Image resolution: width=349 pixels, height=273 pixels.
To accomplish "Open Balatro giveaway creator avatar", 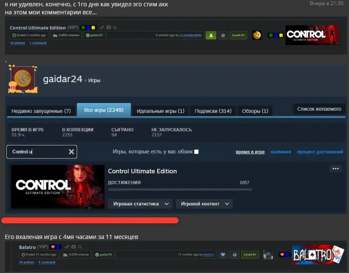I will pyautogui.click(x=268, y=254).
